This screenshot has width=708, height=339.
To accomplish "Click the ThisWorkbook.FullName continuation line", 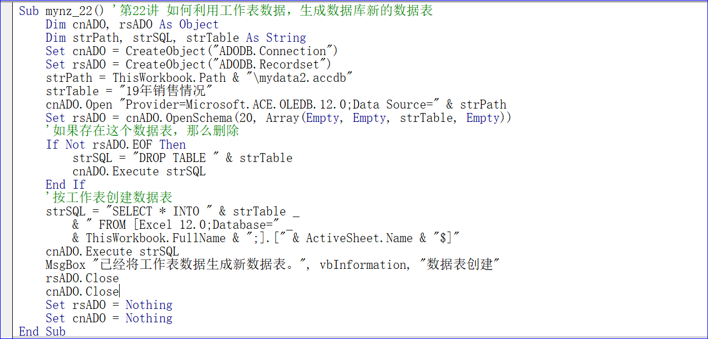I will [x=266, y=238].
